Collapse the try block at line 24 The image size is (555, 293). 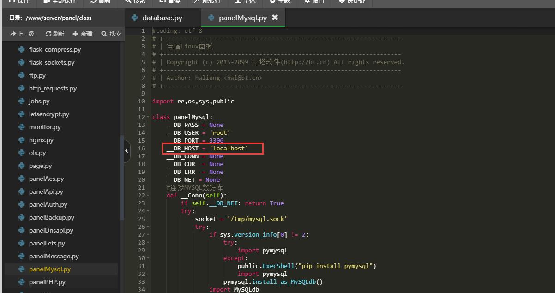click(148, 211)
